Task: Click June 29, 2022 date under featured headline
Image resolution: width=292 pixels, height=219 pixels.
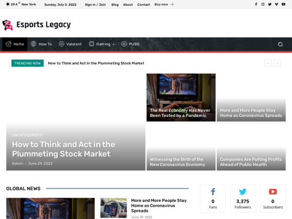Action: tap(40, 164)
